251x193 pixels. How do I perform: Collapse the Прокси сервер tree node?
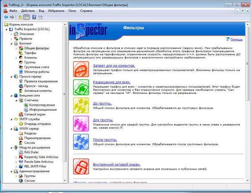tap(11, 77)
